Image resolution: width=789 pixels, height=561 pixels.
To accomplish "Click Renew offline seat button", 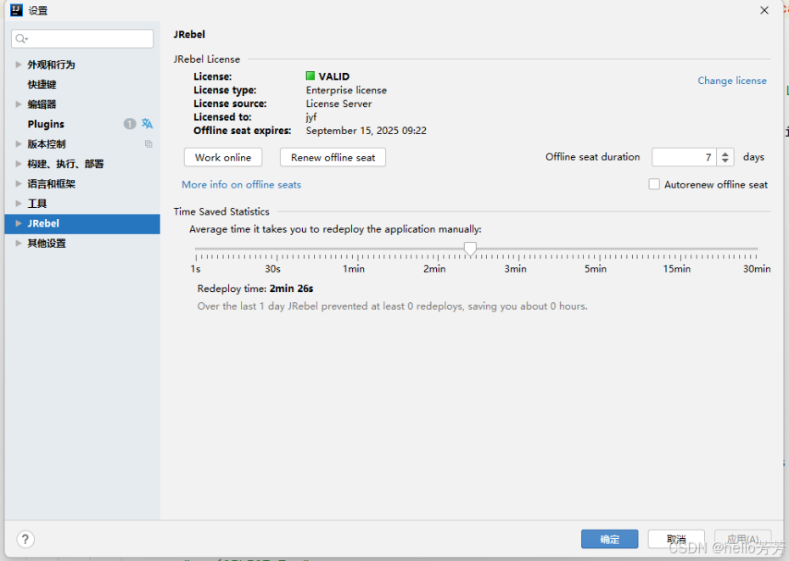I will [x=333, y=157].
